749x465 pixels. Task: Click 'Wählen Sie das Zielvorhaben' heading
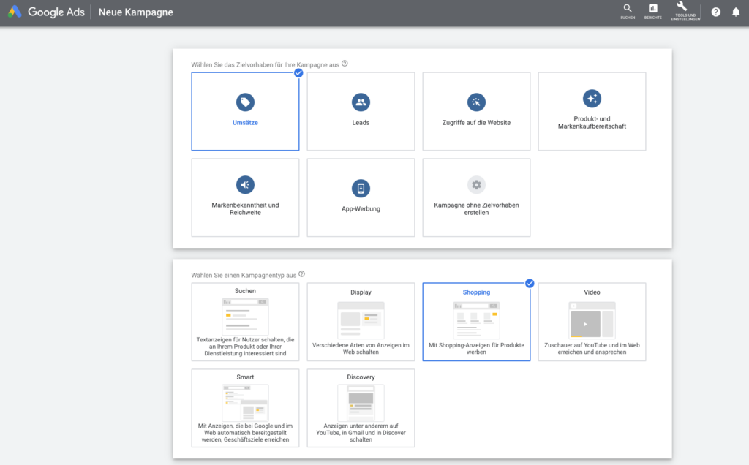pos(265,64)
